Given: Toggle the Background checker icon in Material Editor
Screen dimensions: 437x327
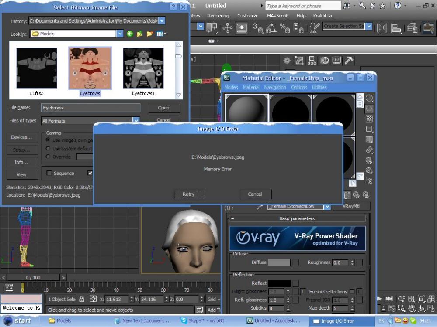Looking at the screenshot, I should point(369,119).
